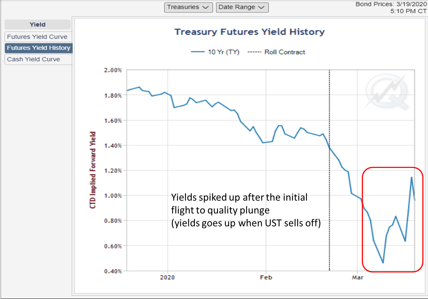Click the Feb label on the date axis
This screenshot has height=299, width=428.
click(266, 277)
